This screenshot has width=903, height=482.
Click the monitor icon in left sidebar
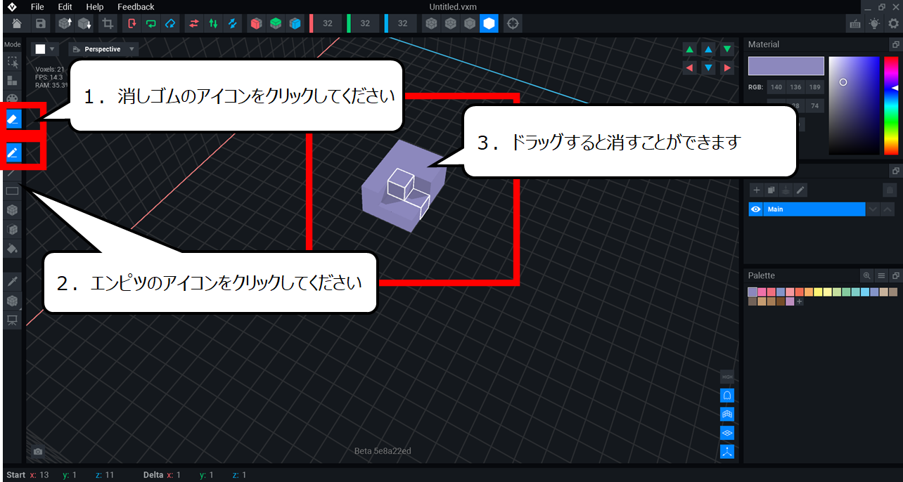click(13, 320)
